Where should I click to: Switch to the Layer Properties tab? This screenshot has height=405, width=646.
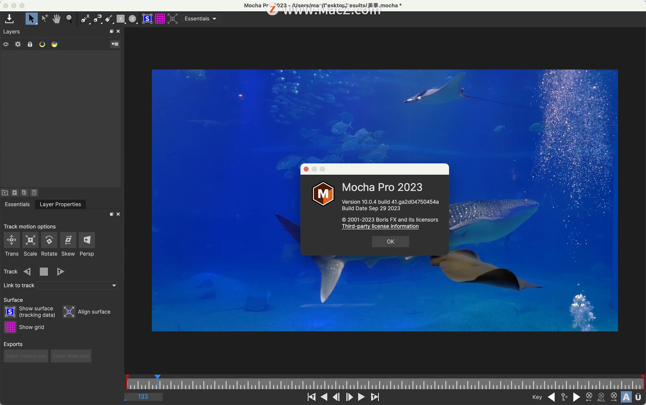pos(60,204)
